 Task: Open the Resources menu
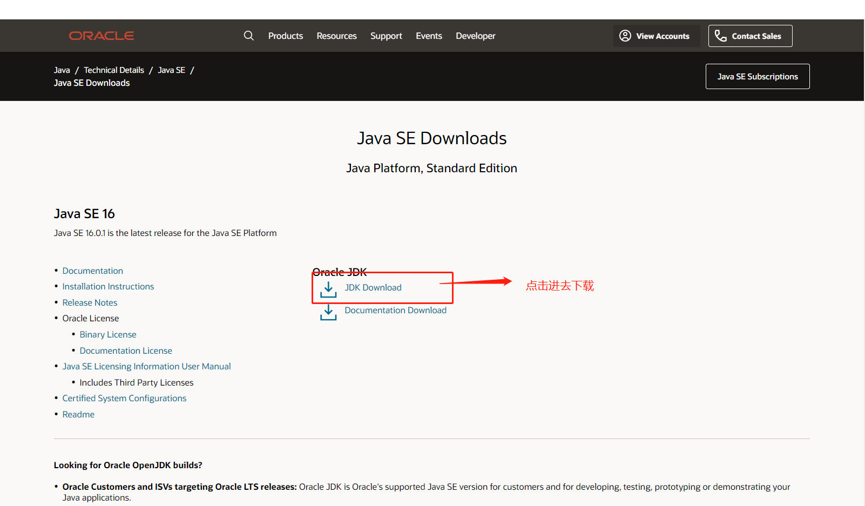336,36
